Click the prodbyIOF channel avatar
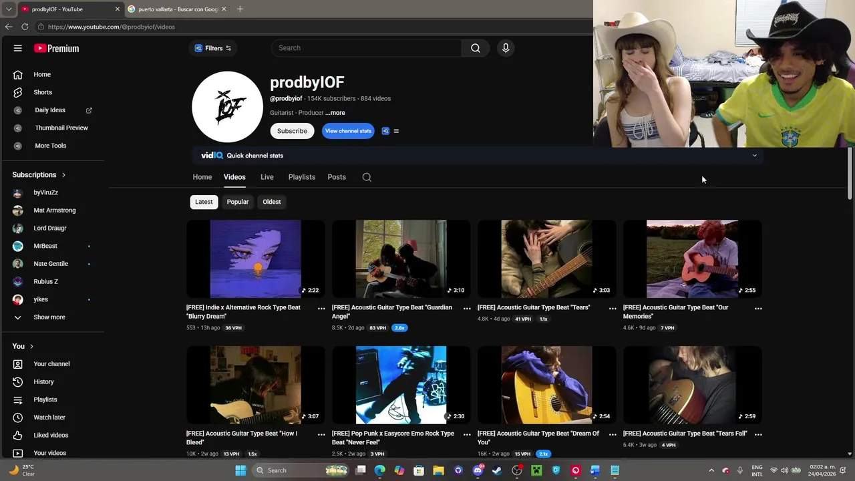Viewport: 855px width, 481px height. [228, 107]
